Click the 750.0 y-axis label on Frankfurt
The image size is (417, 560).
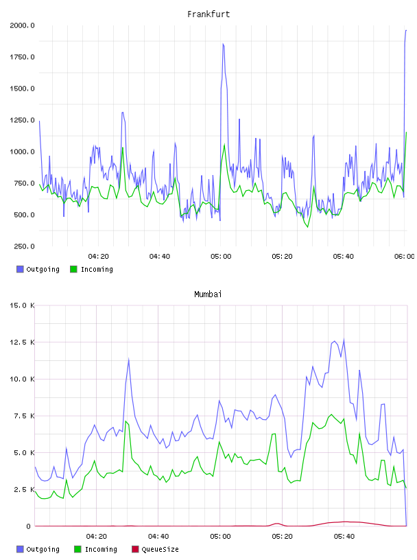pyautogui.click(x=24, y=183)
